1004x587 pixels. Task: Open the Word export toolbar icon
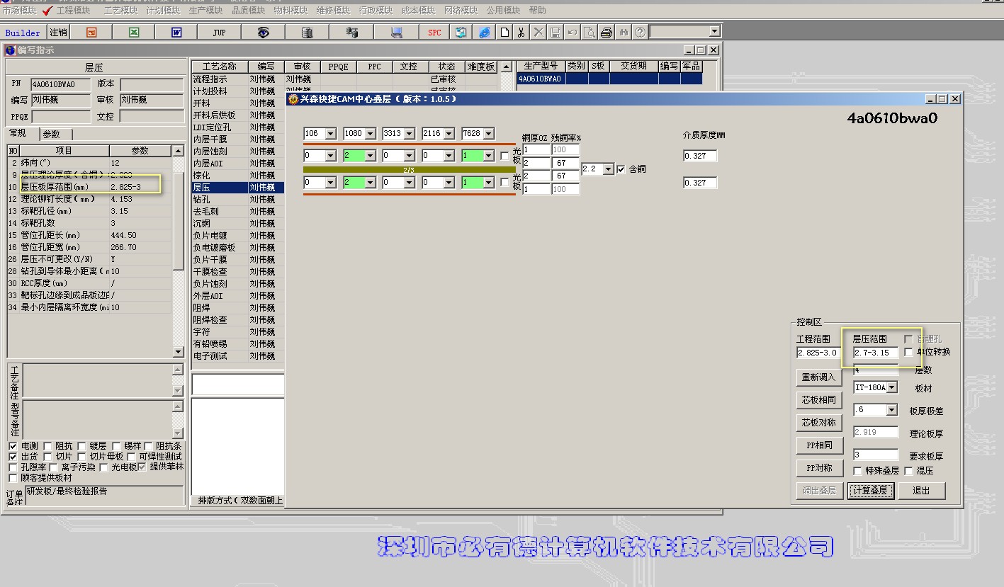pos(176,33)
